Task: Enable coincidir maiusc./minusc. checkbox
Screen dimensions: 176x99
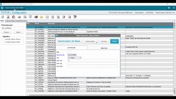Action: 4,39
